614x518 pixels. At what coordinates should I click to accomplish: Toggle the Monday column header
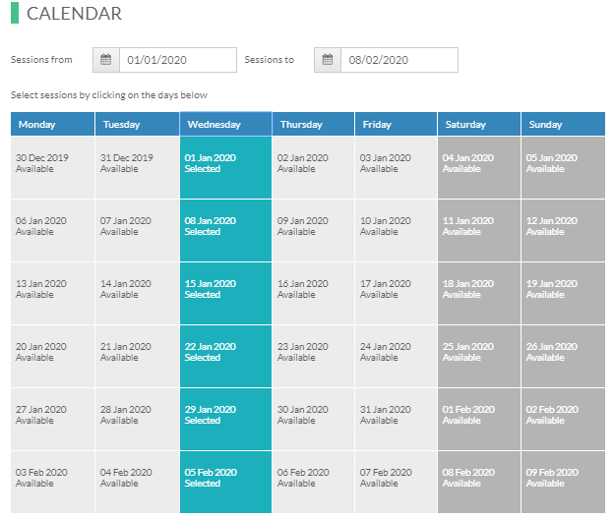[x=52, y=124]
